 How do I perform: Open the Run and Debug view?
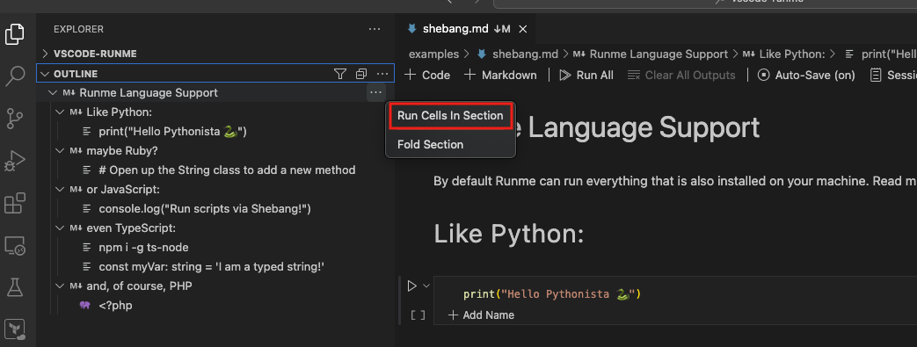(15, 161)
